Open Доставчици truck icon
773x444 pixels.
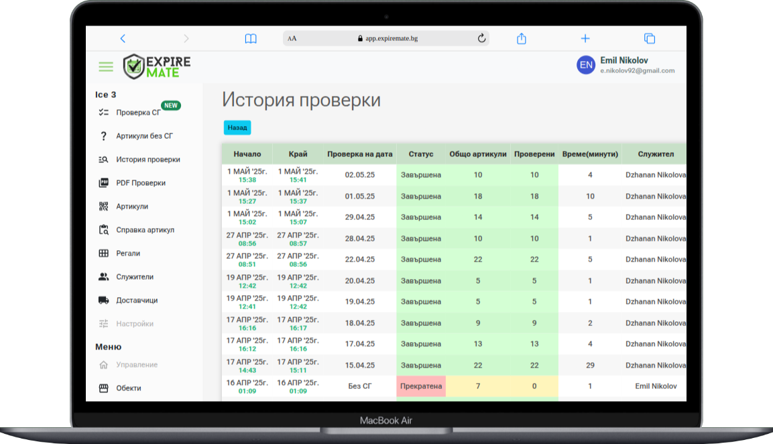tap(103, 300)
